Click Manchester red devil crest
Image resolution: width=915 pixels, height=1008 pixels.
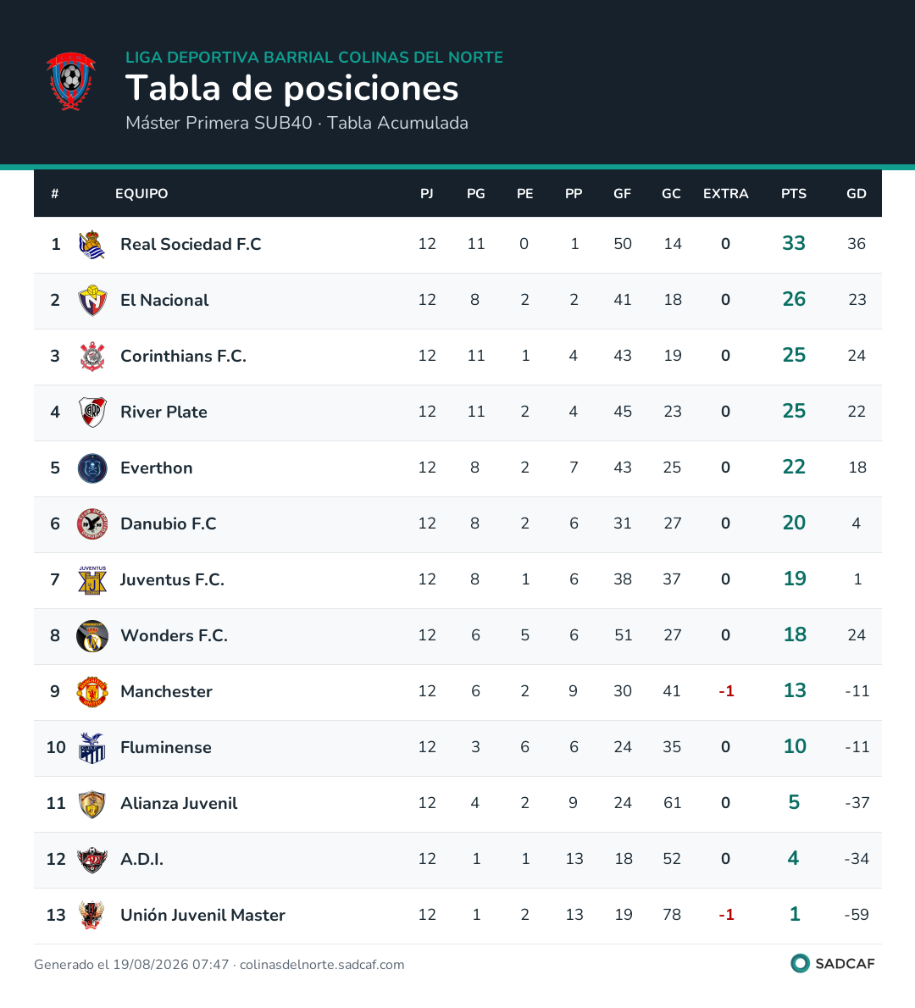pos(92,692)
